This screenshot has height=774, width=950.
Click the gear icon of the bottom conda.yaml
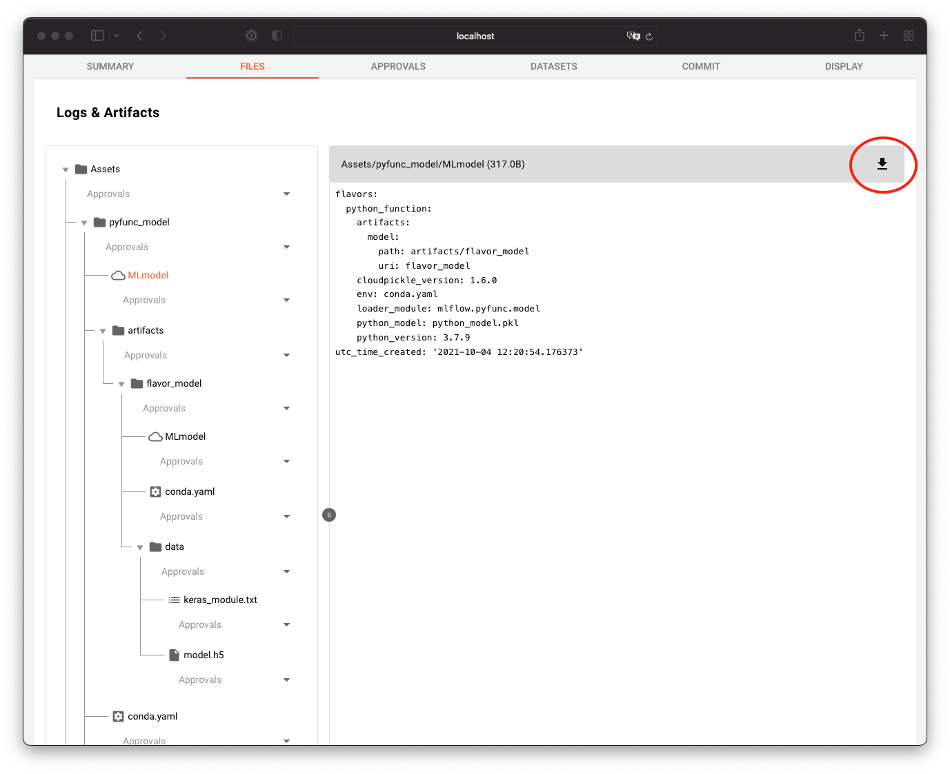(x=119, y=716)
